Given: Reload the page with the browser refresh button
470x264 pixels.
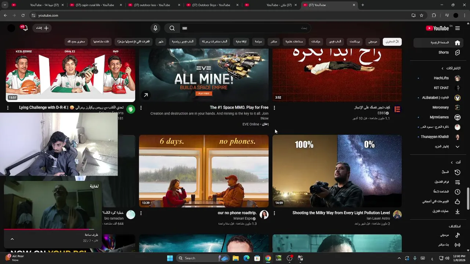Looking at the screenshot, I should point(23,15).
